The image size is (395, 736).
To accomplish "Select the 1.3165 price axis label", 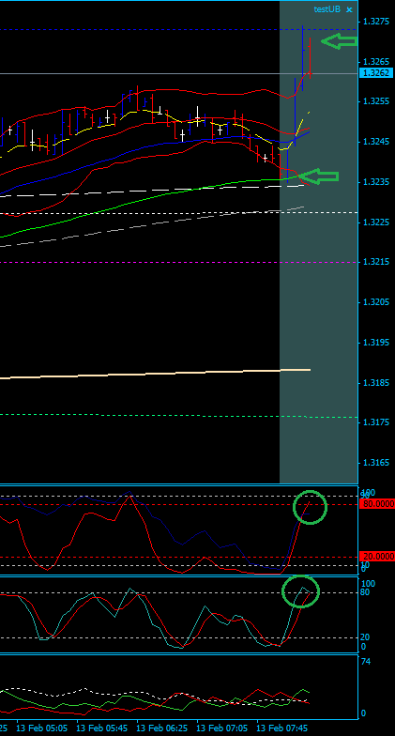I will click(375, 463).
